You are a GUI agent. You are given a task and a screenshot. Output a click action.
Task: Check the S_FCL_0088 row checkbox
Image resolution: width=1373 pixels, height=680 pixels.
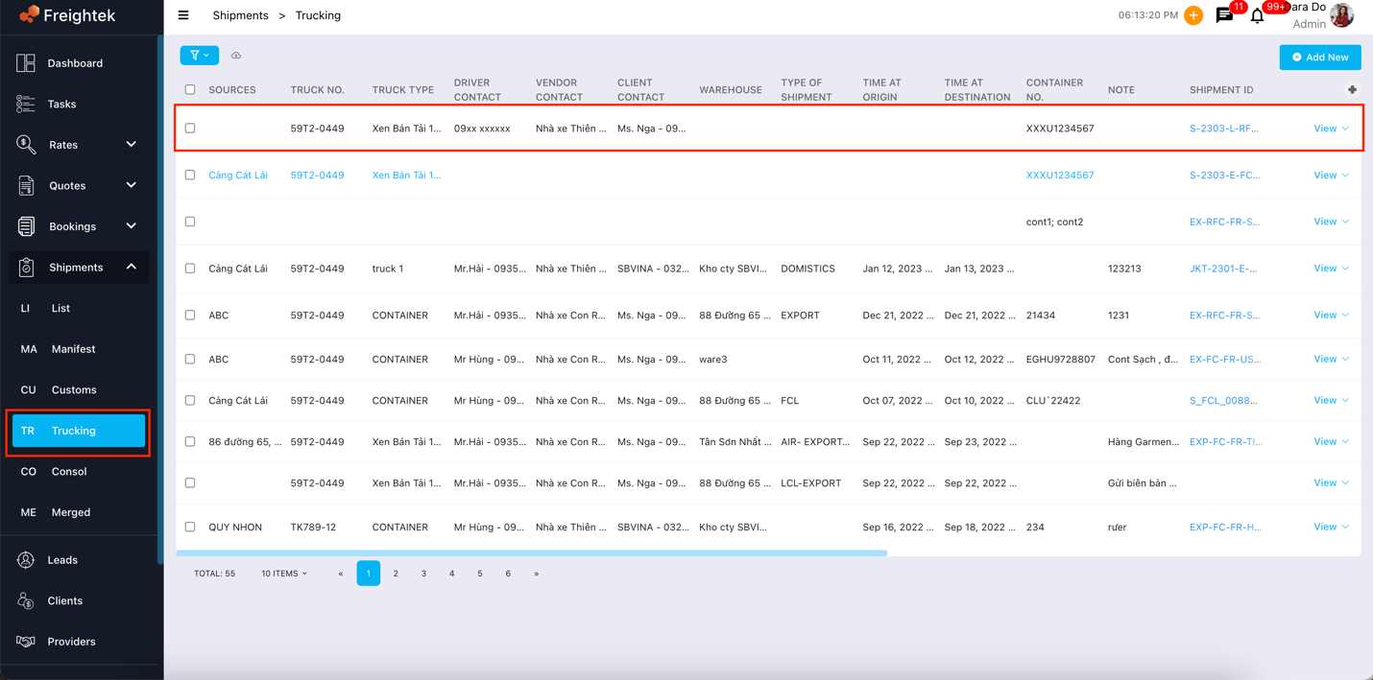pyautogui.click(x=190, y=400)
